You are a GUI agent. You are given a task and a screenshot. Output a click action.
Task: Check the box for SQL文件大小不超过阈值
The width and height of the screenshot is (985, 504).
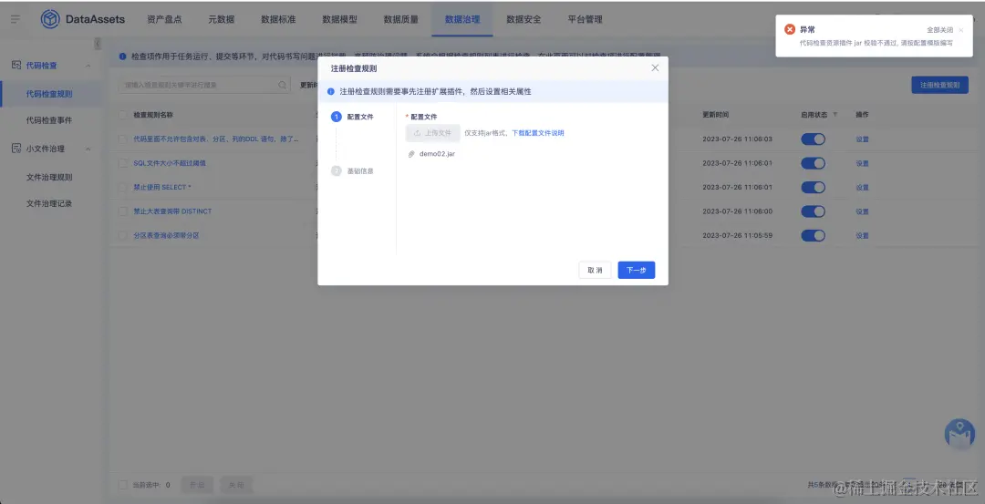click(123, 163)
